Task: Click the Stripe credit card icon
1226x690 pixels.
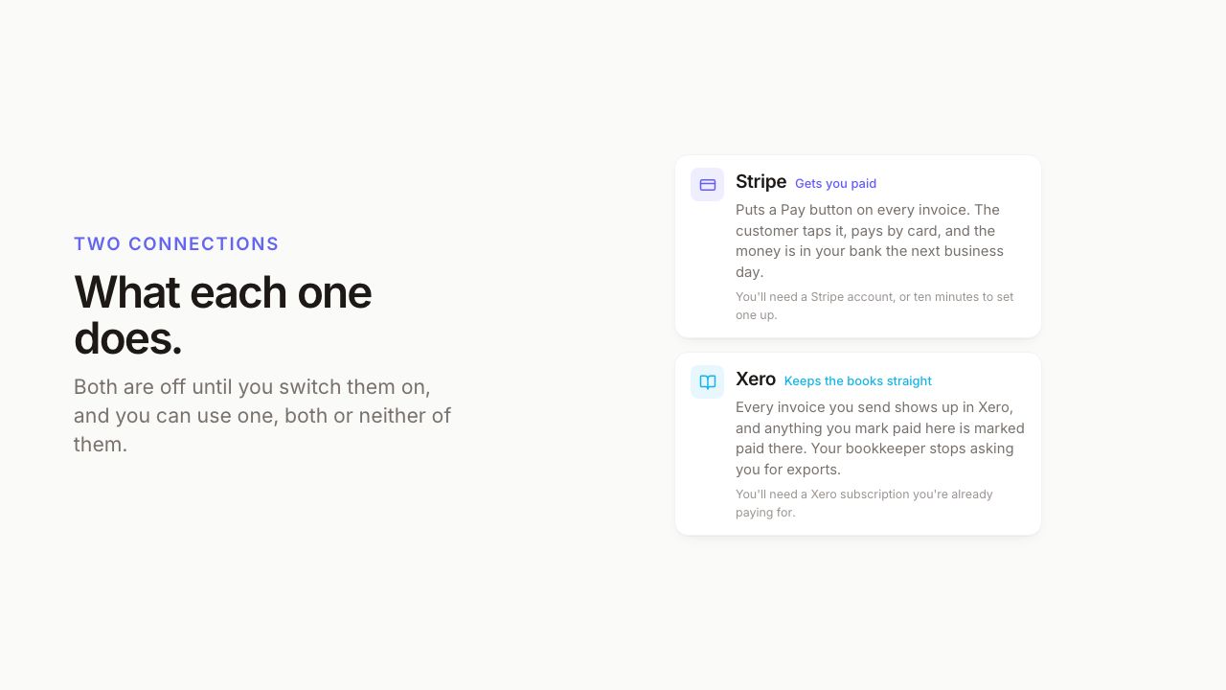Action: coord(707,185)
